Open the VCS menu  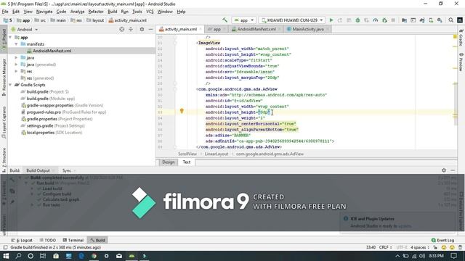pos(150,12)
